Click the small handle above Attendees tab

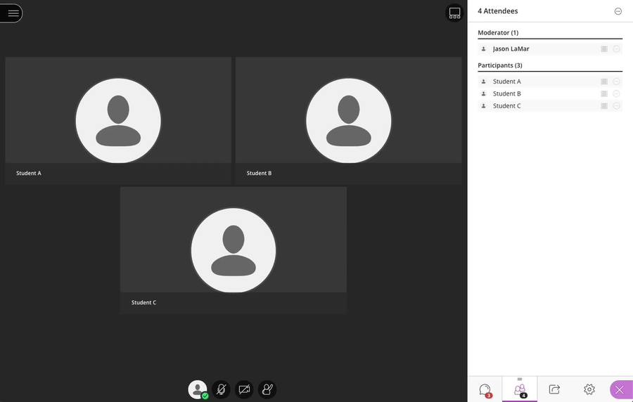pyautogui.click(x=520, y=379)
